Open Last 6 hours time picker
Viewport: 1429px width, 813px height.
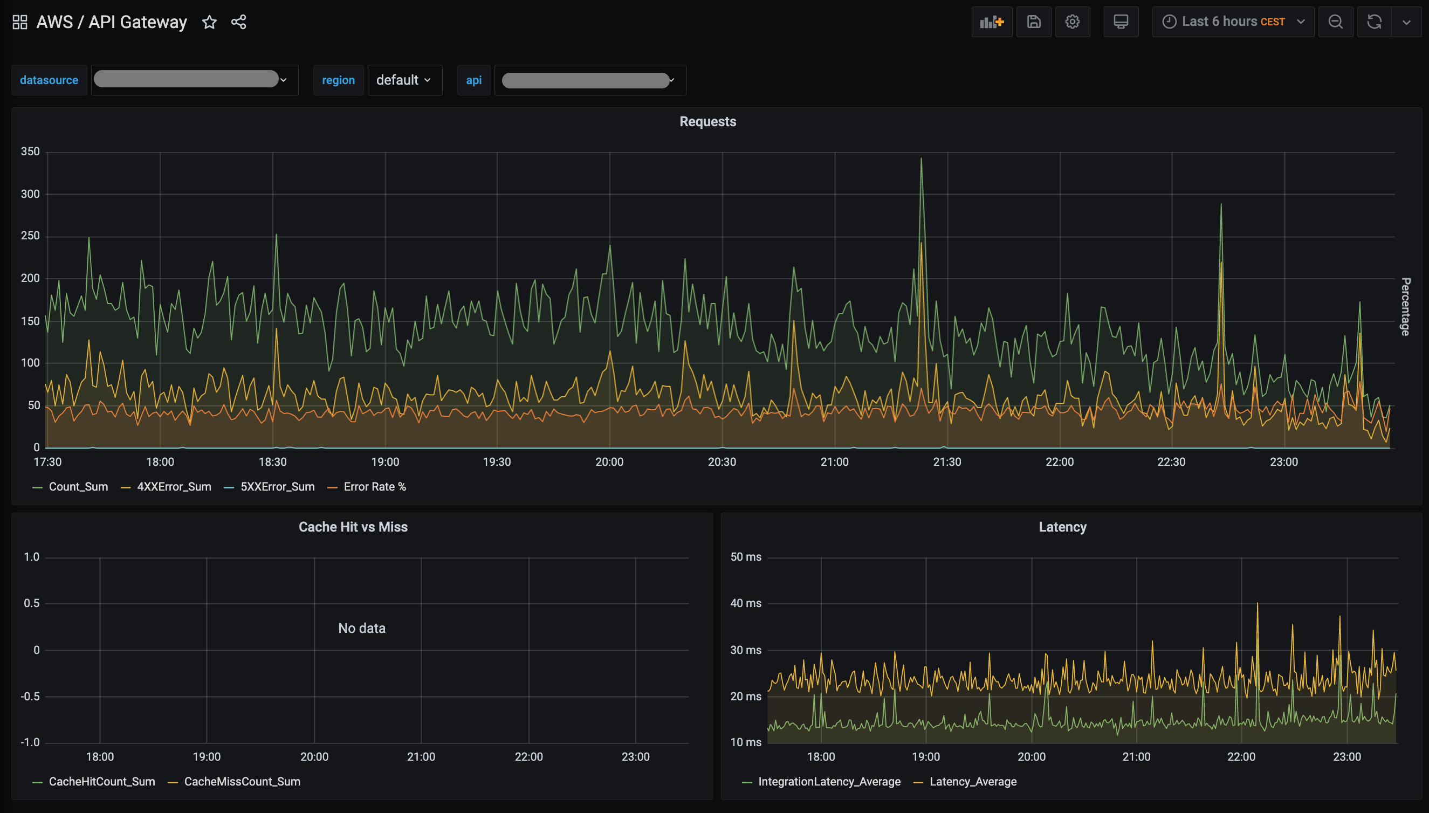pos(1232,22)
